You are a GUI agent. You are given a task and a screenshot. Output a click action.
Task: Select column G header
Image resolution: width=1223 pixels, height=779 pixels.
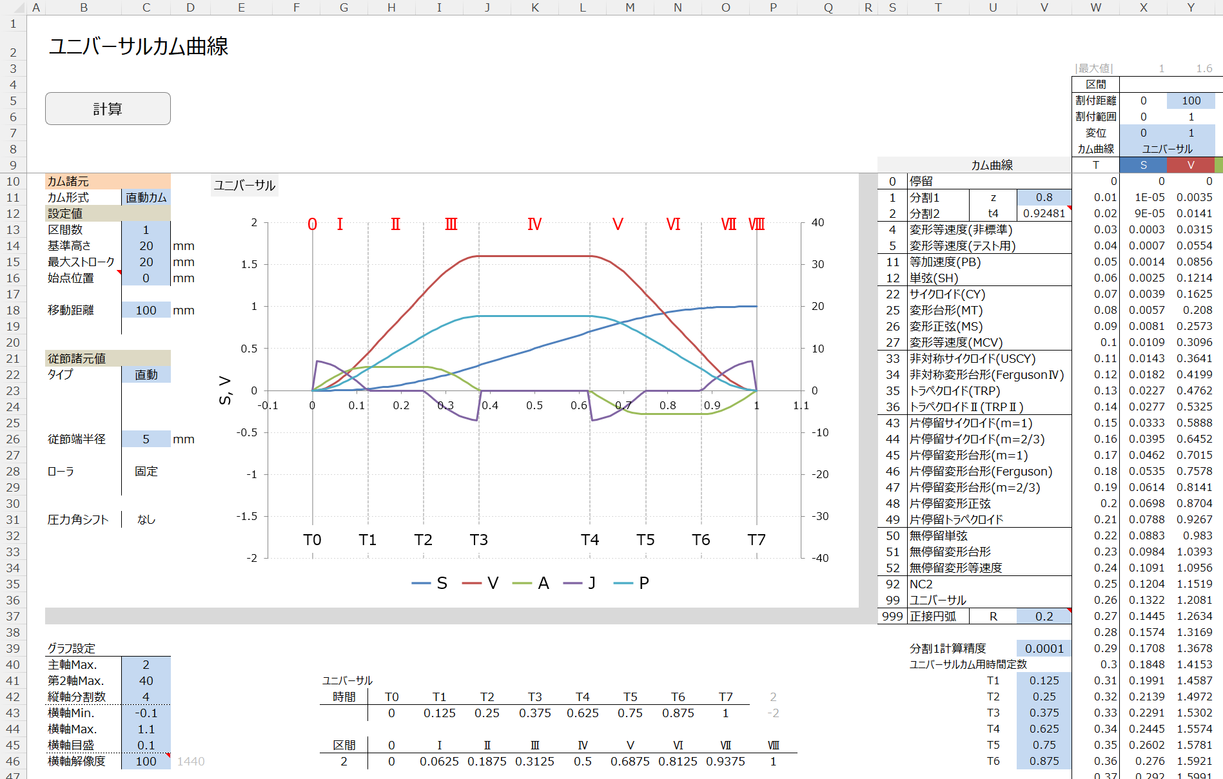[344, 8]
